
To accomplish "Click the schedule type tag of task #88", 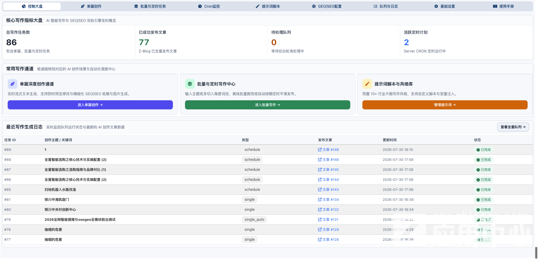I will pos(252,160).
